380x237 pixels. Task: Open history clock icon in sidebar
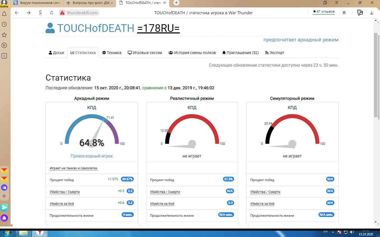(x=4, y=24)
